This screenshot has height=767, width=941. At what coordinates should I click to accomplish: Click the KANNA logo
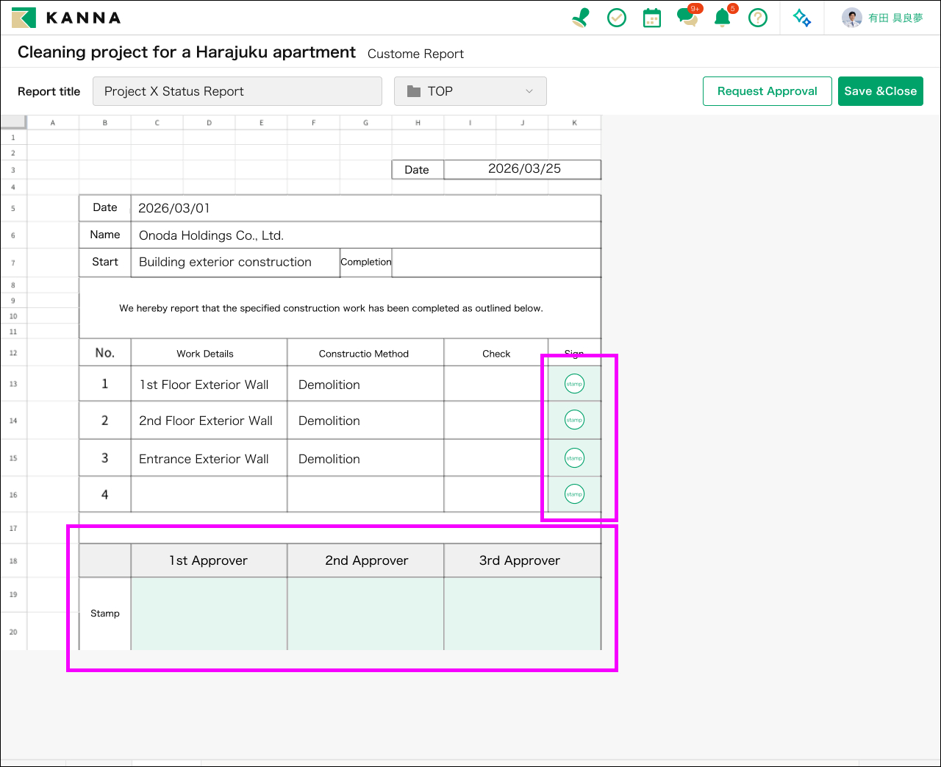pos(67,18)
